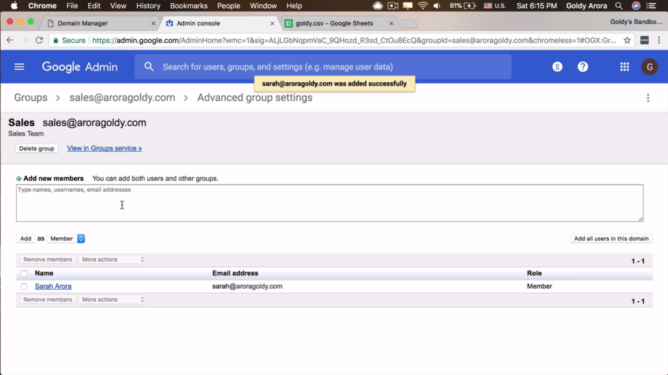Open the People menu
The height and width of the screenshot is (375, 668).
point(228,6)
